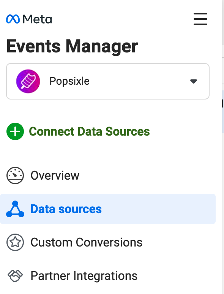Click the Partner Integrations handshake icon
224x294 pixels.
pos(15,276)
